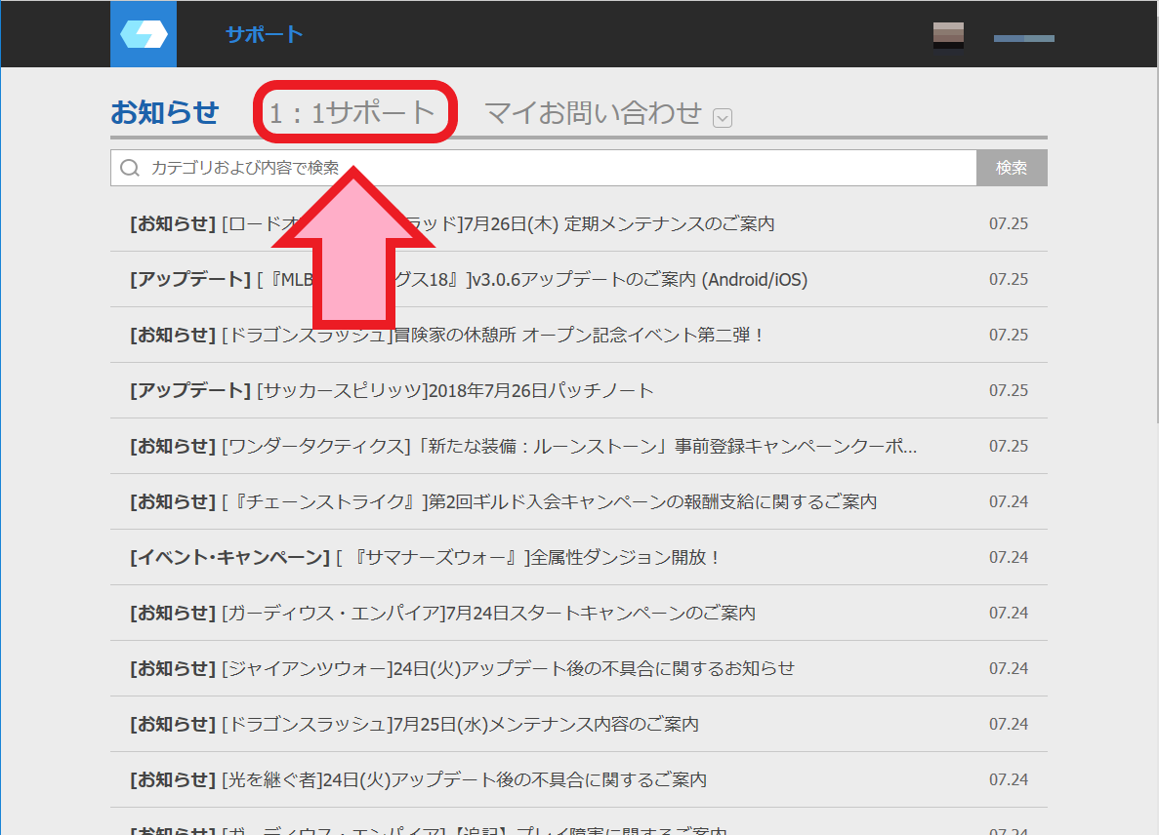Click the magnifier icon in the search bar

pyautogui.click(x=130, y=168)
